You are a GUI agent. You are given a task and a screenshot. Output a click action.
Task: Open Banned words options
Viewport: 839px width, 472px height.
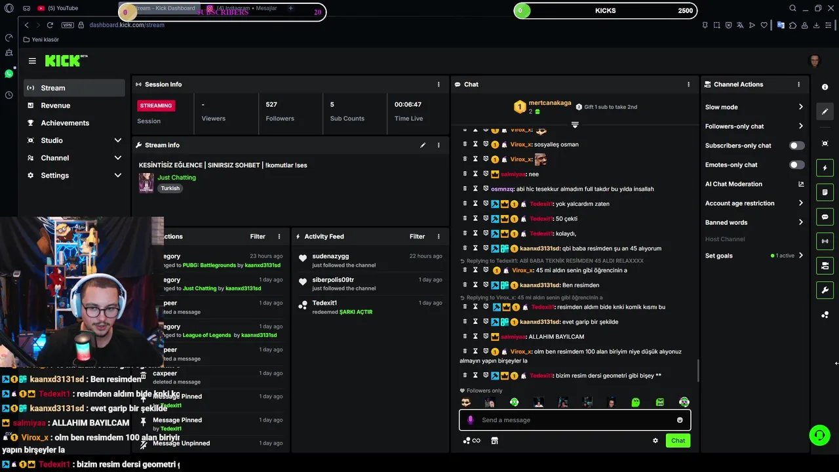754,222
